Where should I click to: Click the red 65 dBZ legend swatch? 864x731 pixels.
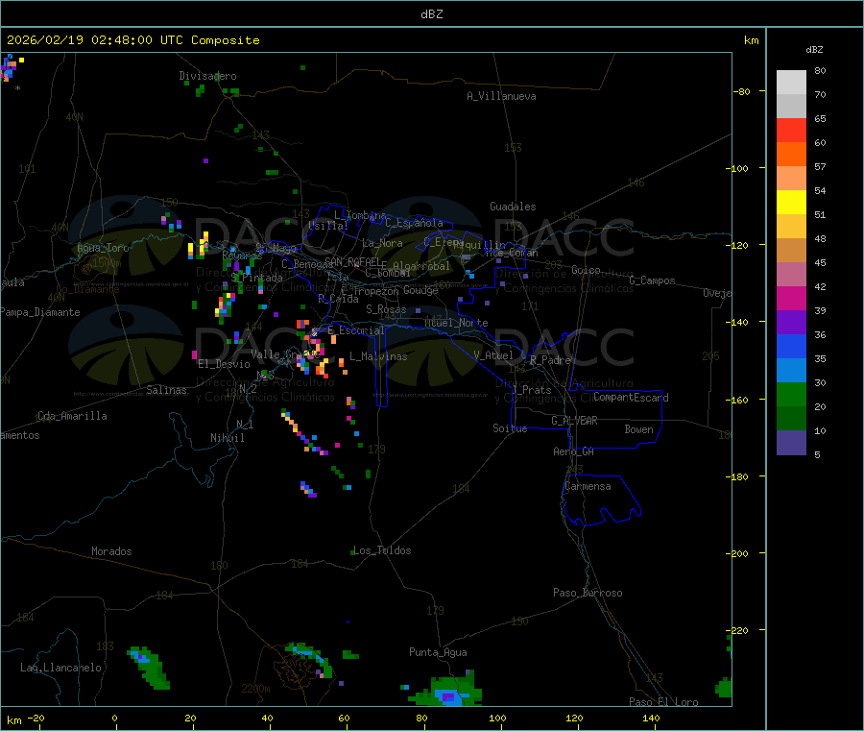point(791,130)
